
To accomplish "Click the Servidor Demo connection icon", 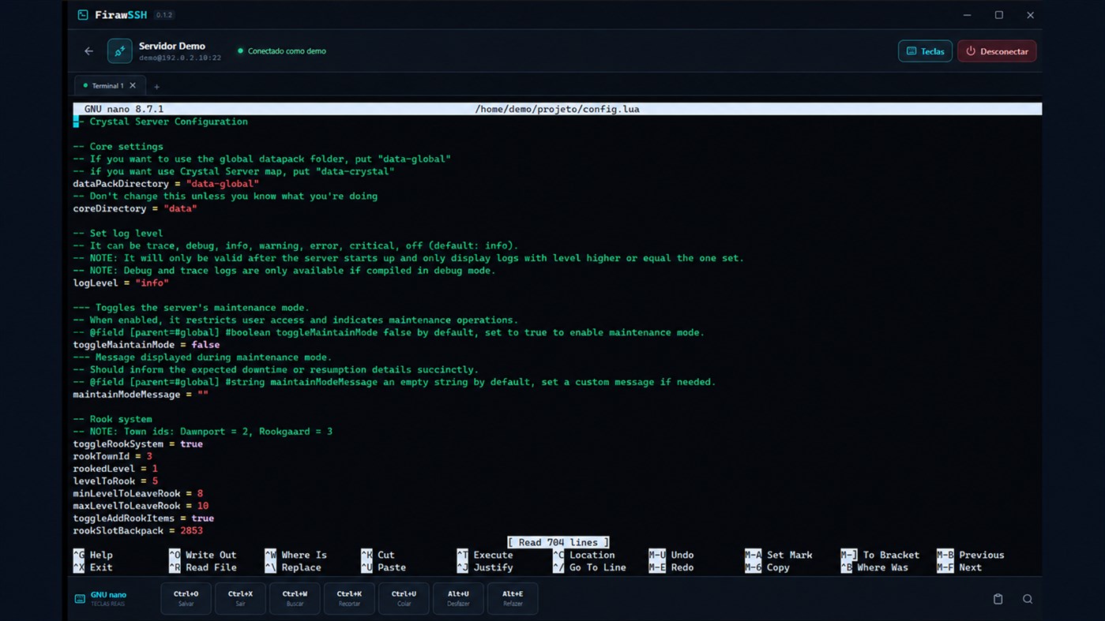I will tap(120, 51).
